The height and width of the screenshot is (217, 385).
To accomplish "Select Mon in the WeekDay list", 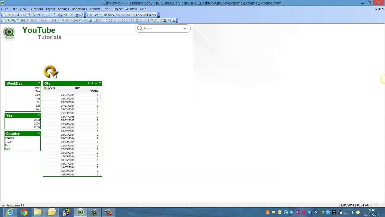I will [23, 88].
